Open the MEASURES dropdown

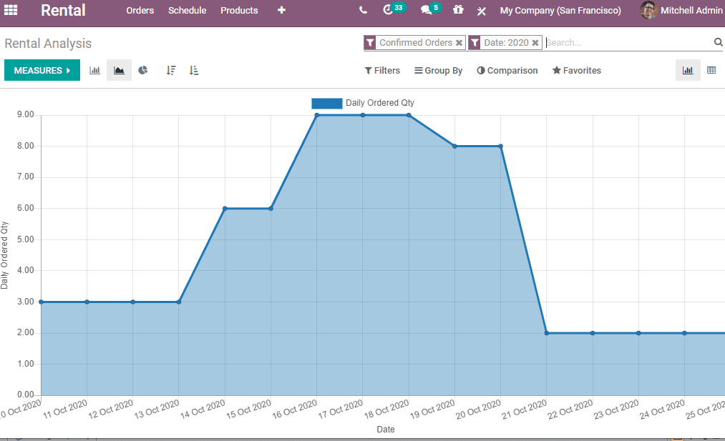coord(42,70)
